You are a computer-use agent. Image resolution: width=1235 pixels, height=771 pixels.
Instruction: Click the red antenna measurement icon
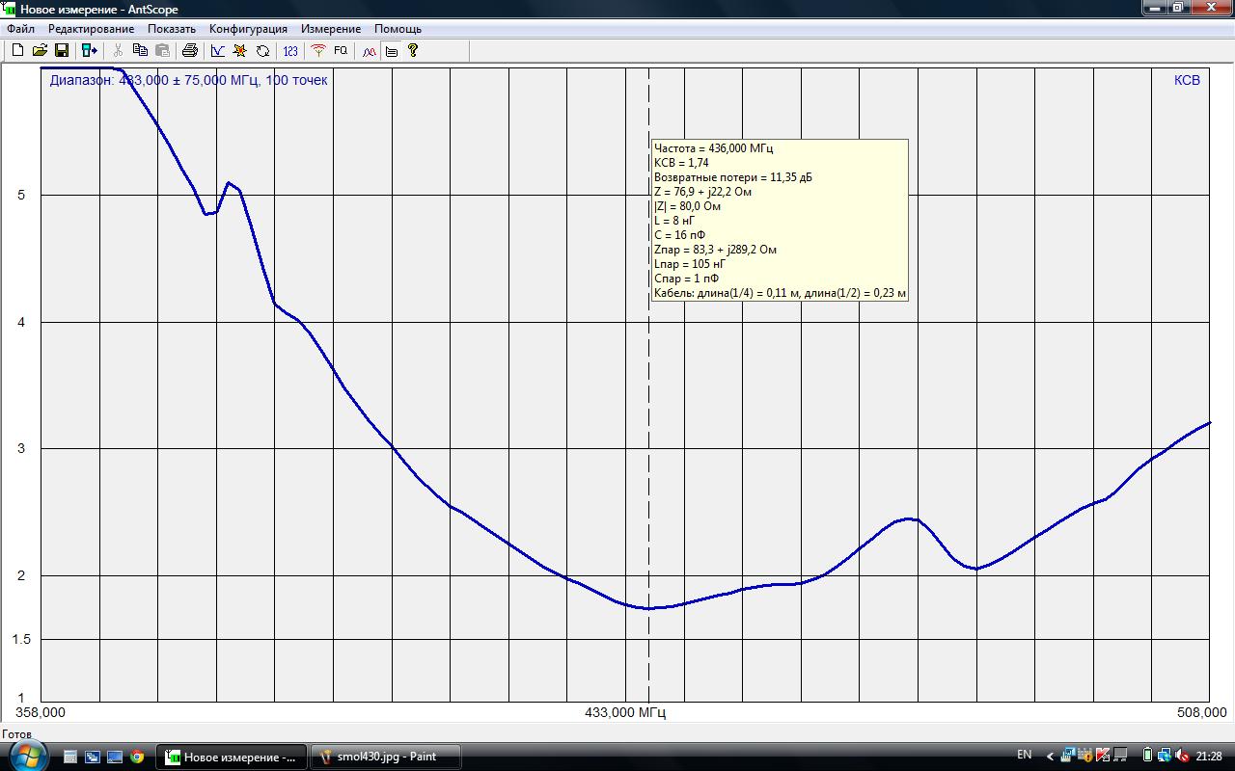[318, 51]
